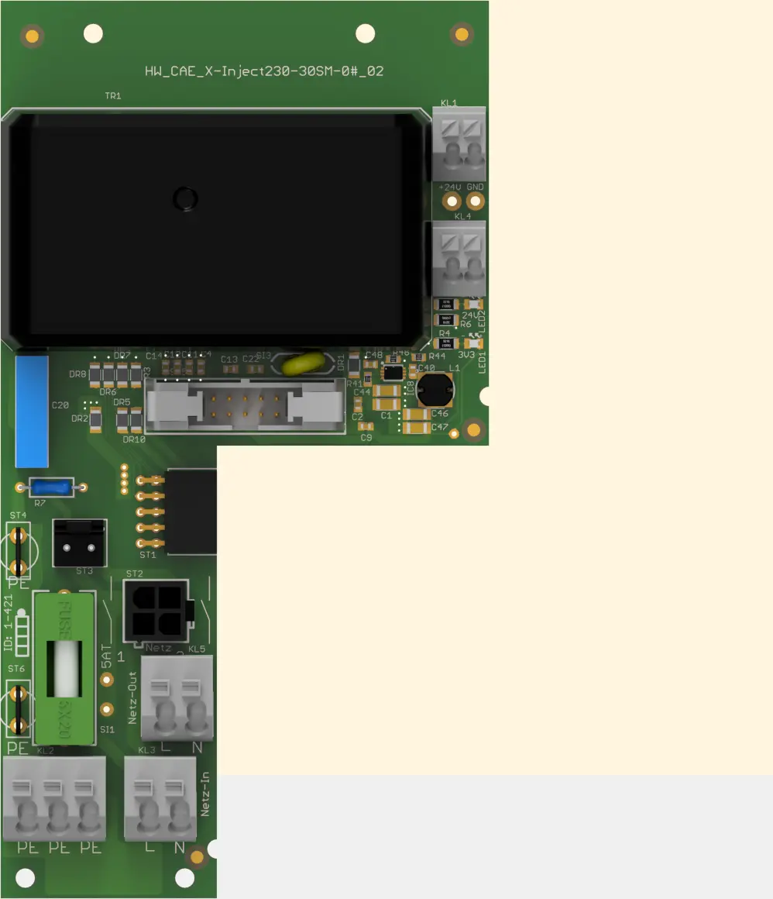Click the ST1 black pin header connector

tap(190, 511)
